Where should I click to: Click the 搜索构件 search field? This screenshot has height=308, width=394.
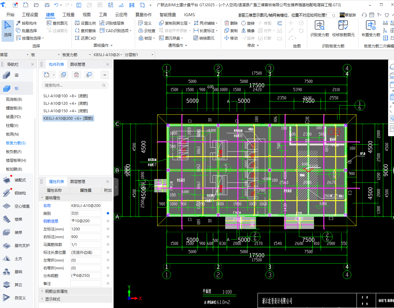(75, 85)
